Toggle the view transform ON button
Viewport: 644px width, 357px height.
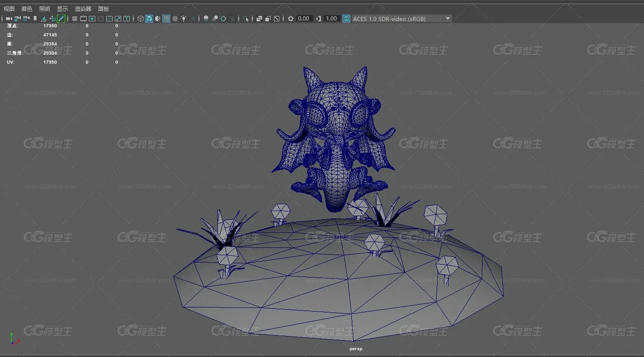click(x=346, y=19)
